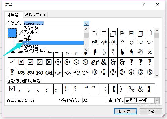Select the circled number 1 symbol

pos(104,72)
